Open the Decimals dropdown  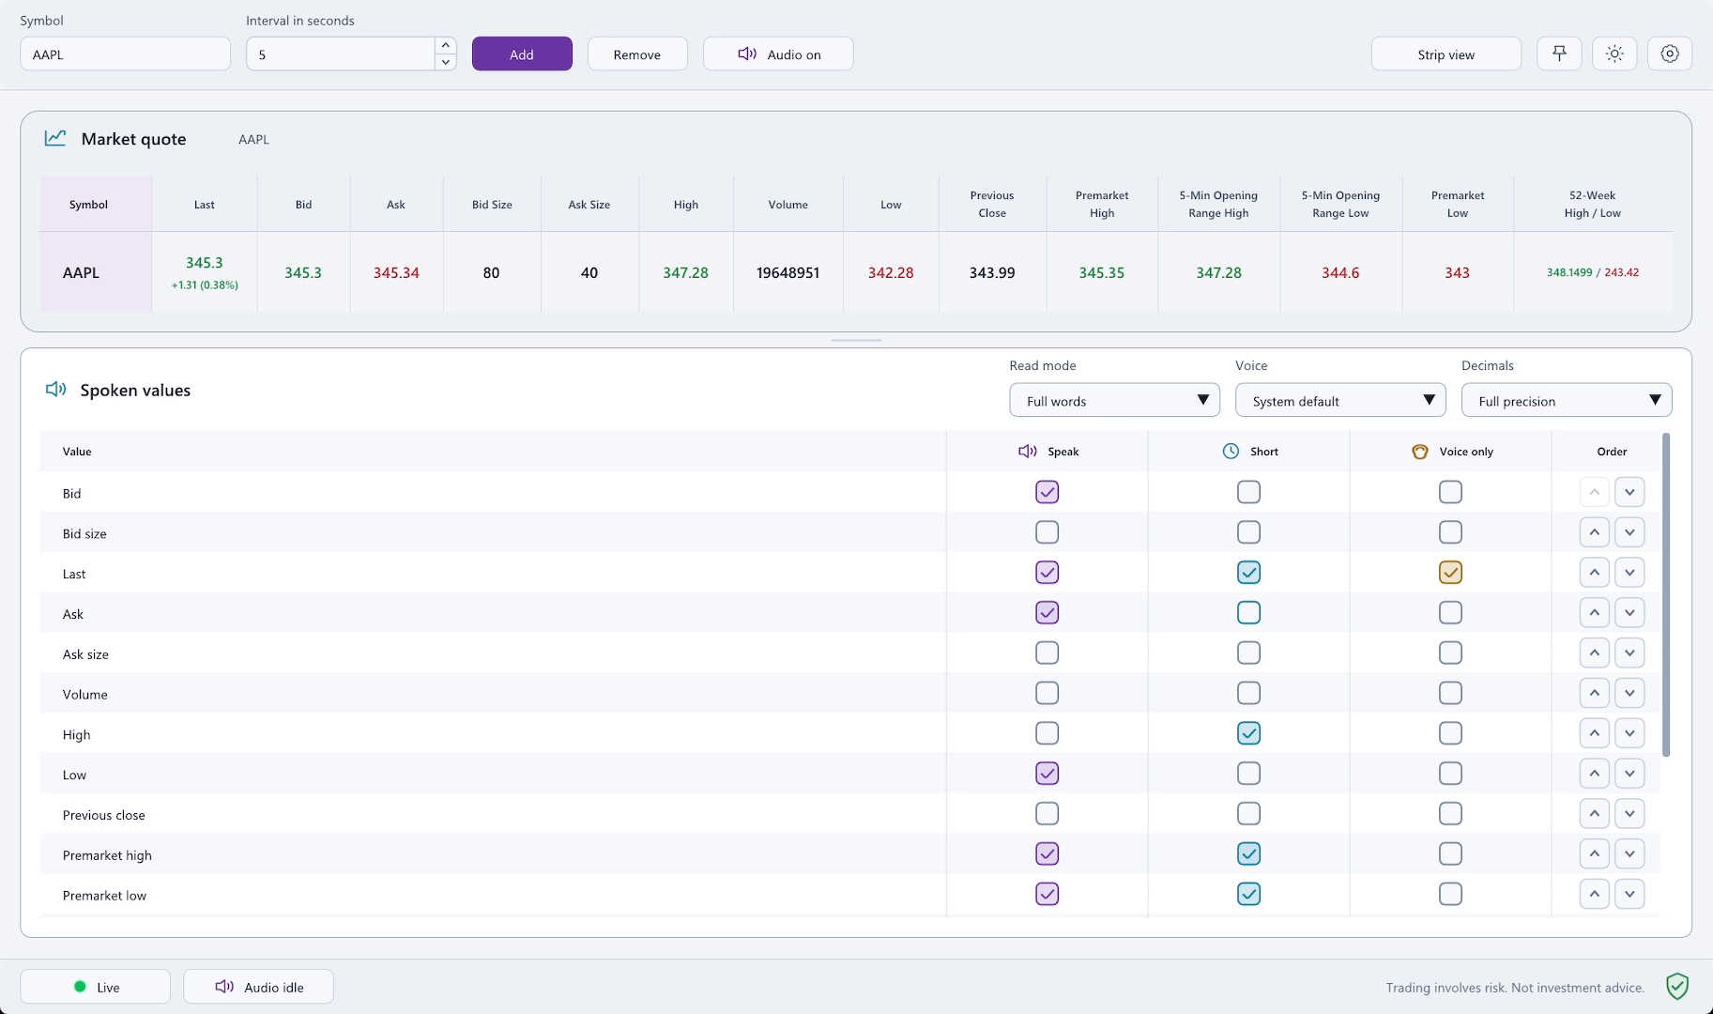[1567, 401]
